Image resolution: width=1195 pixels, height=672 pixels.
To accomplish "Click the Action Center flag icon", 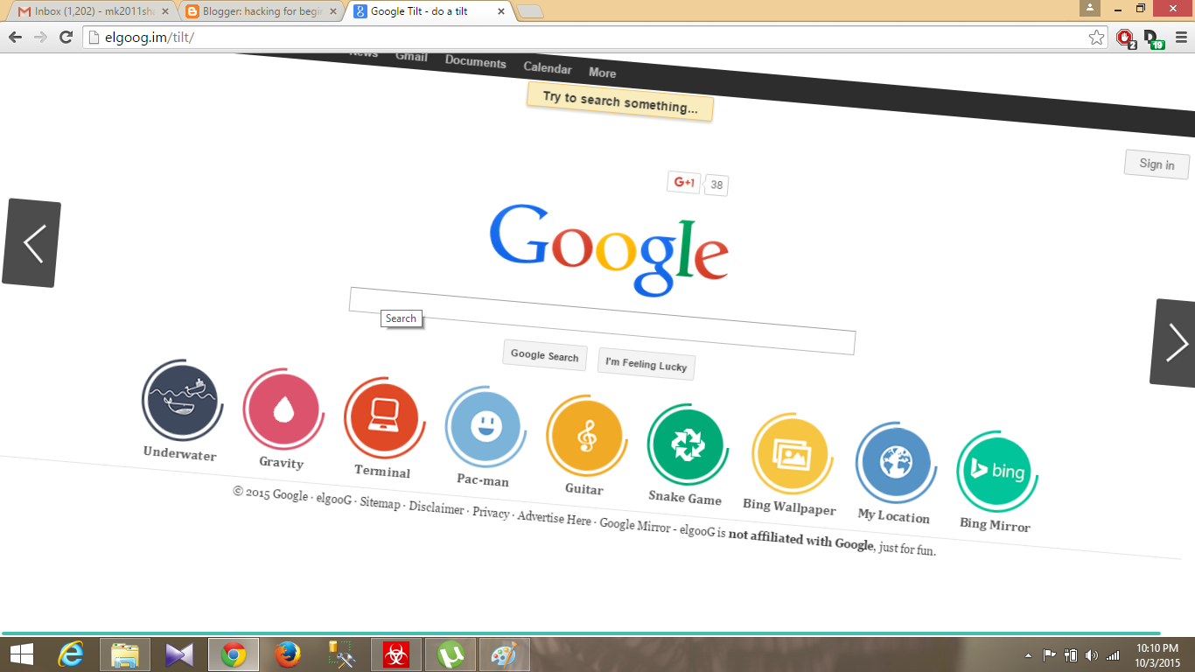I will [1050, 654].
